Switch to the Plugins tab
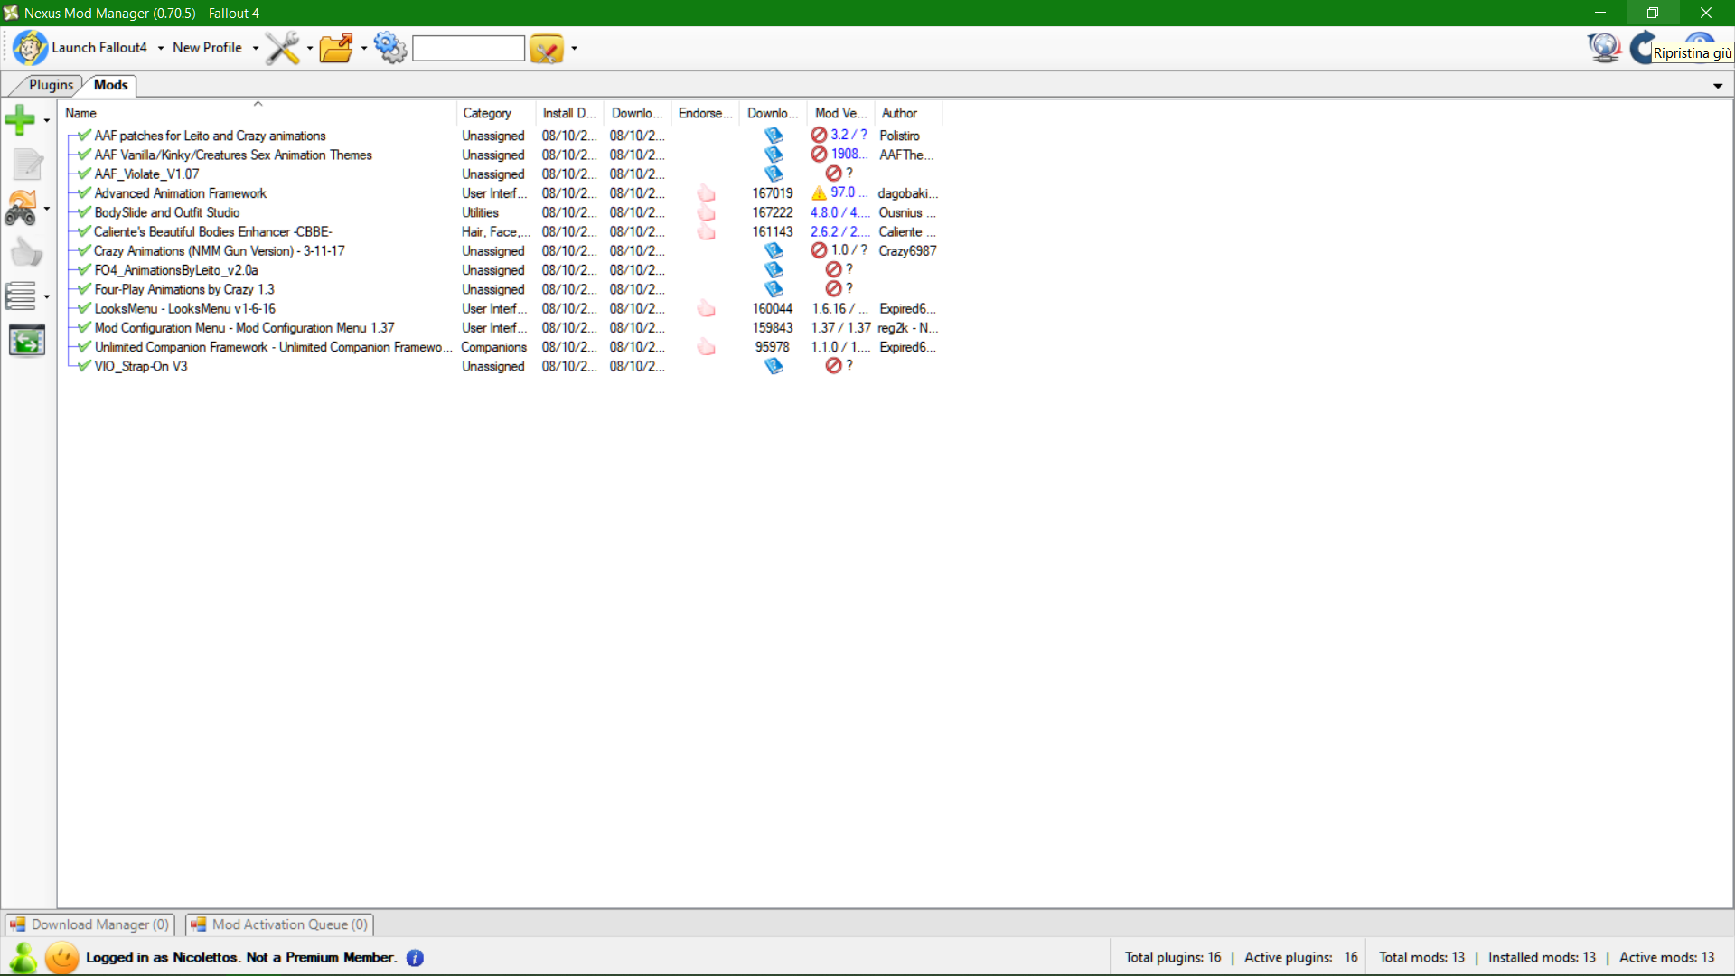1735x976 pixels. pos(51,85)
